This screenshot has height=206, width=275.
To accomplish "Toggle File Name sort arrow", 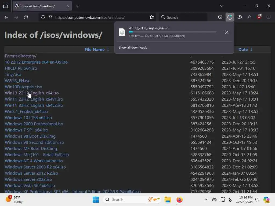I will [x=108, y=50].
